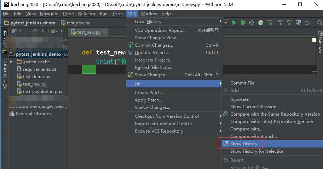Open the Structure tool window tab
Image resolution: width=323 pixels, height=169 pixels.
5,75
